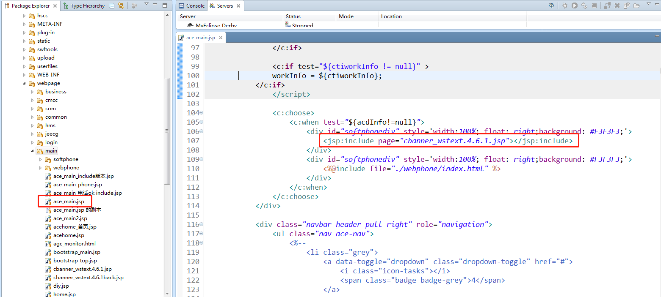
Task: Click the line 100 workInfo code line
Action: (x=327, y=76)
